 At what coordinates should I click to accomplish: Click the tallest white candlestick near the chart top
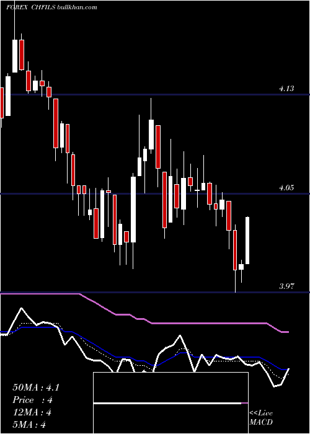pos(15,56)
